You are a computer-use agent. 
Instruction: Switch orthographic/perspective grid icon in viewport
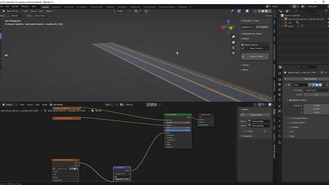[233, 53]
